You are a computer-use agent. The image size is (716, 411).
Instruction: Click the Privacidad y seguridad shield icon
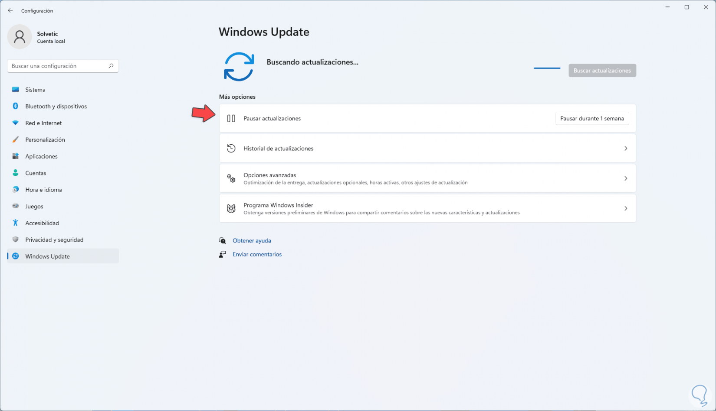(16, 239)
